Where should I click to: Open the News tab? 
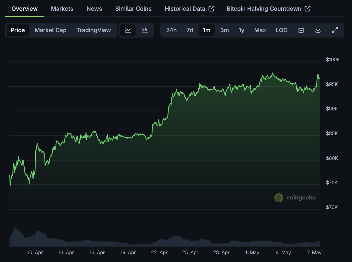pyautogui.click(x=94, y=9)
